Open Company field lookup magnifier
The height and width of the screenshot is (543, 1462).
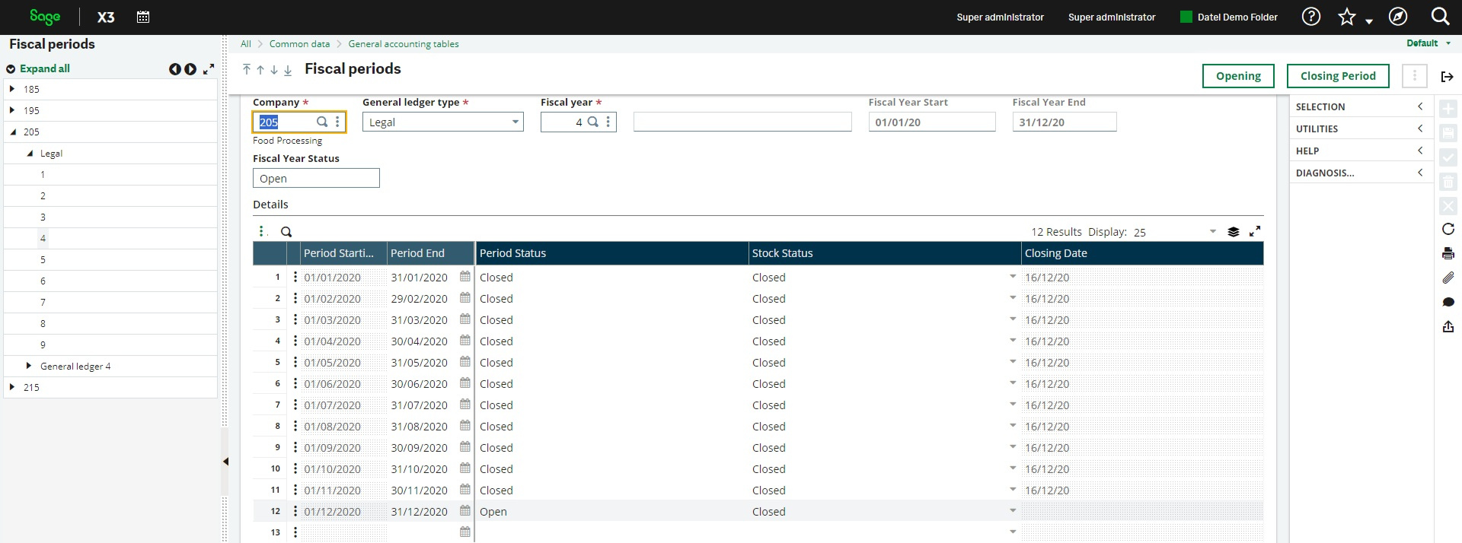pyautogui.click(x=322, y=122)
